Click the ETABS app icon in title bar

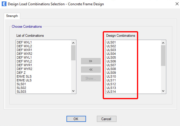pyautogui.click(x=4, y=4)
